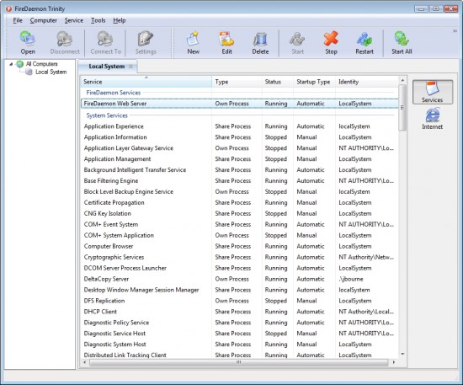The width and height of the screenshot is (463, 385).
Task: Click the vertical scrollbar down arrow
Action: pyautogui.click(x=402, y=354)
